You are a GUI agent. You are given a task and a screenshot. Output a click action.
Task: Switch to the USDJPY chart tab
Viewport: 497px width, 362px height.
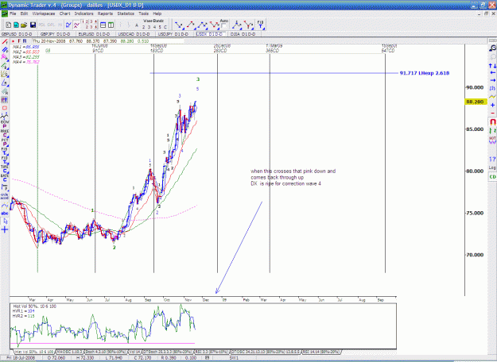point(173,34)
